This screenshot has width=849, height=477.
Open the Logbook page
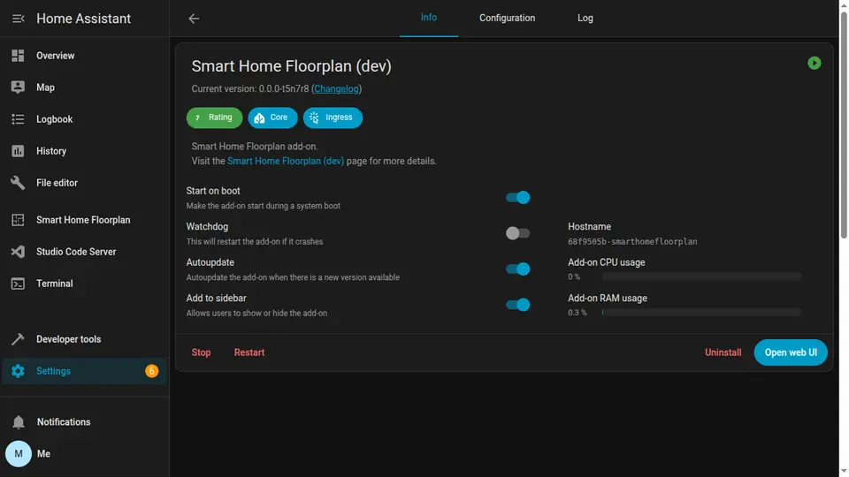[x=85, y=119]
